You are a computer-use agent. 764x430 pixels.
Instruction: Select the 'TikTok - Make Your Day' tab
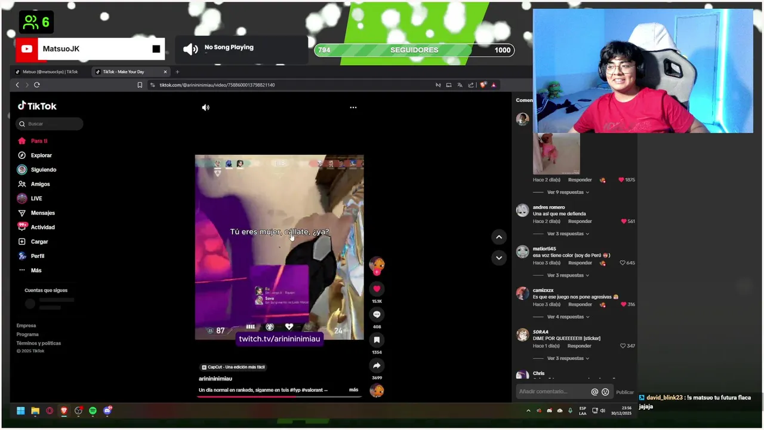click(130, 72)
